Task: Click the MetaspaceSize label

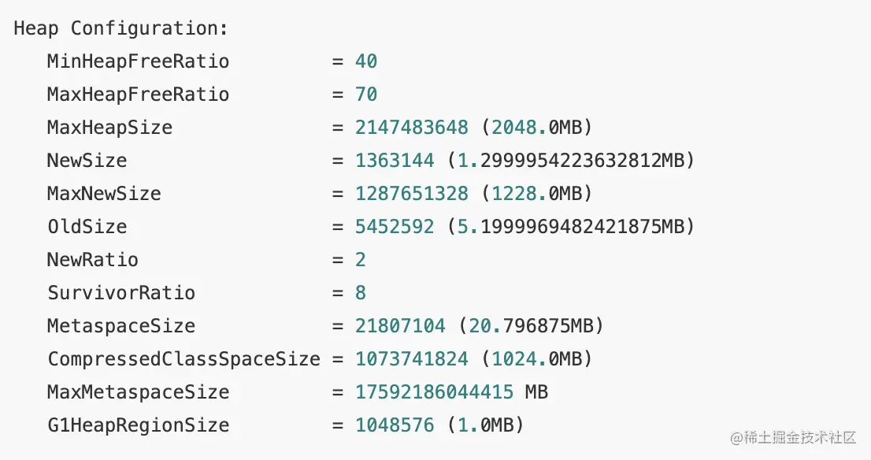Action: [120, 326]
